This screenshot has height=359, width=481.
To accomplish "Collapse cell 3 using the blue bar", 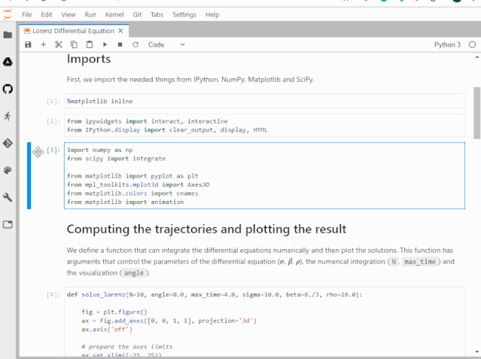I will [29, 176].
